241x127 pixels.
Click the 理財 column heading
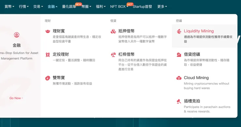click(x=48, y=21)
